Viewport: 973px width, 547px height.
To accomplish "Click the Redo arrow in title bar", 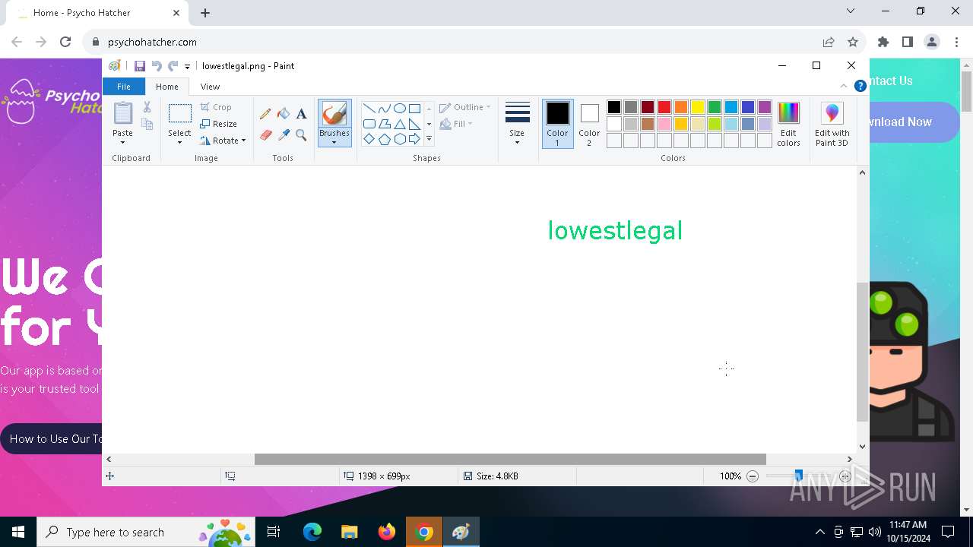I will pos(173,66).
